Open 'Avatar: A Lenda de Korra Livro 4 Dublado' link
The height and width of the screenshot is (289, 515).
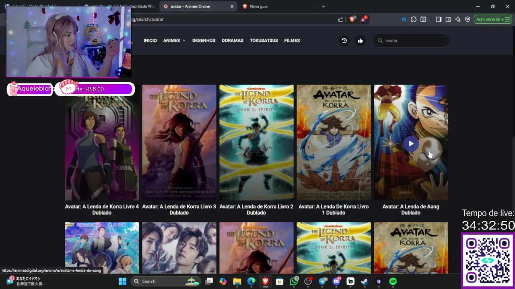(x=102, y=210)
